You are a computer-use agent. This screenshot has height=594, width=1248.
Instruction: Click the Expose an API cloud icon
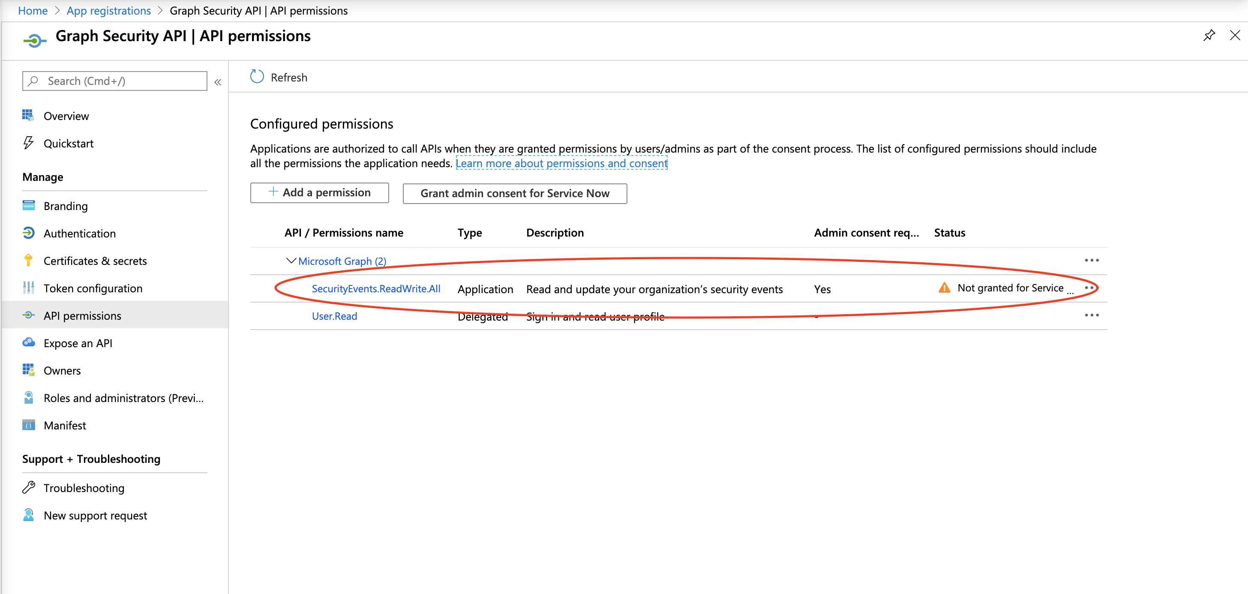[x=29, y=342]
